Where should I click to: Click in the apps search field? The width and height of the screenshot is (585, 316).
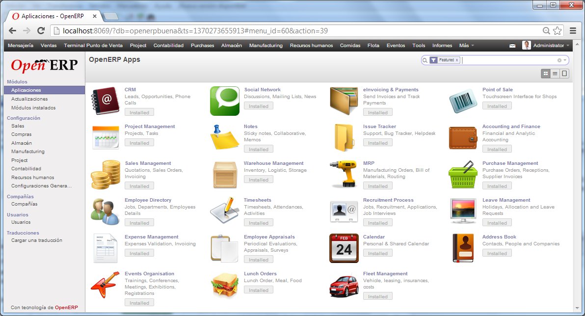(x=509, y=60)
